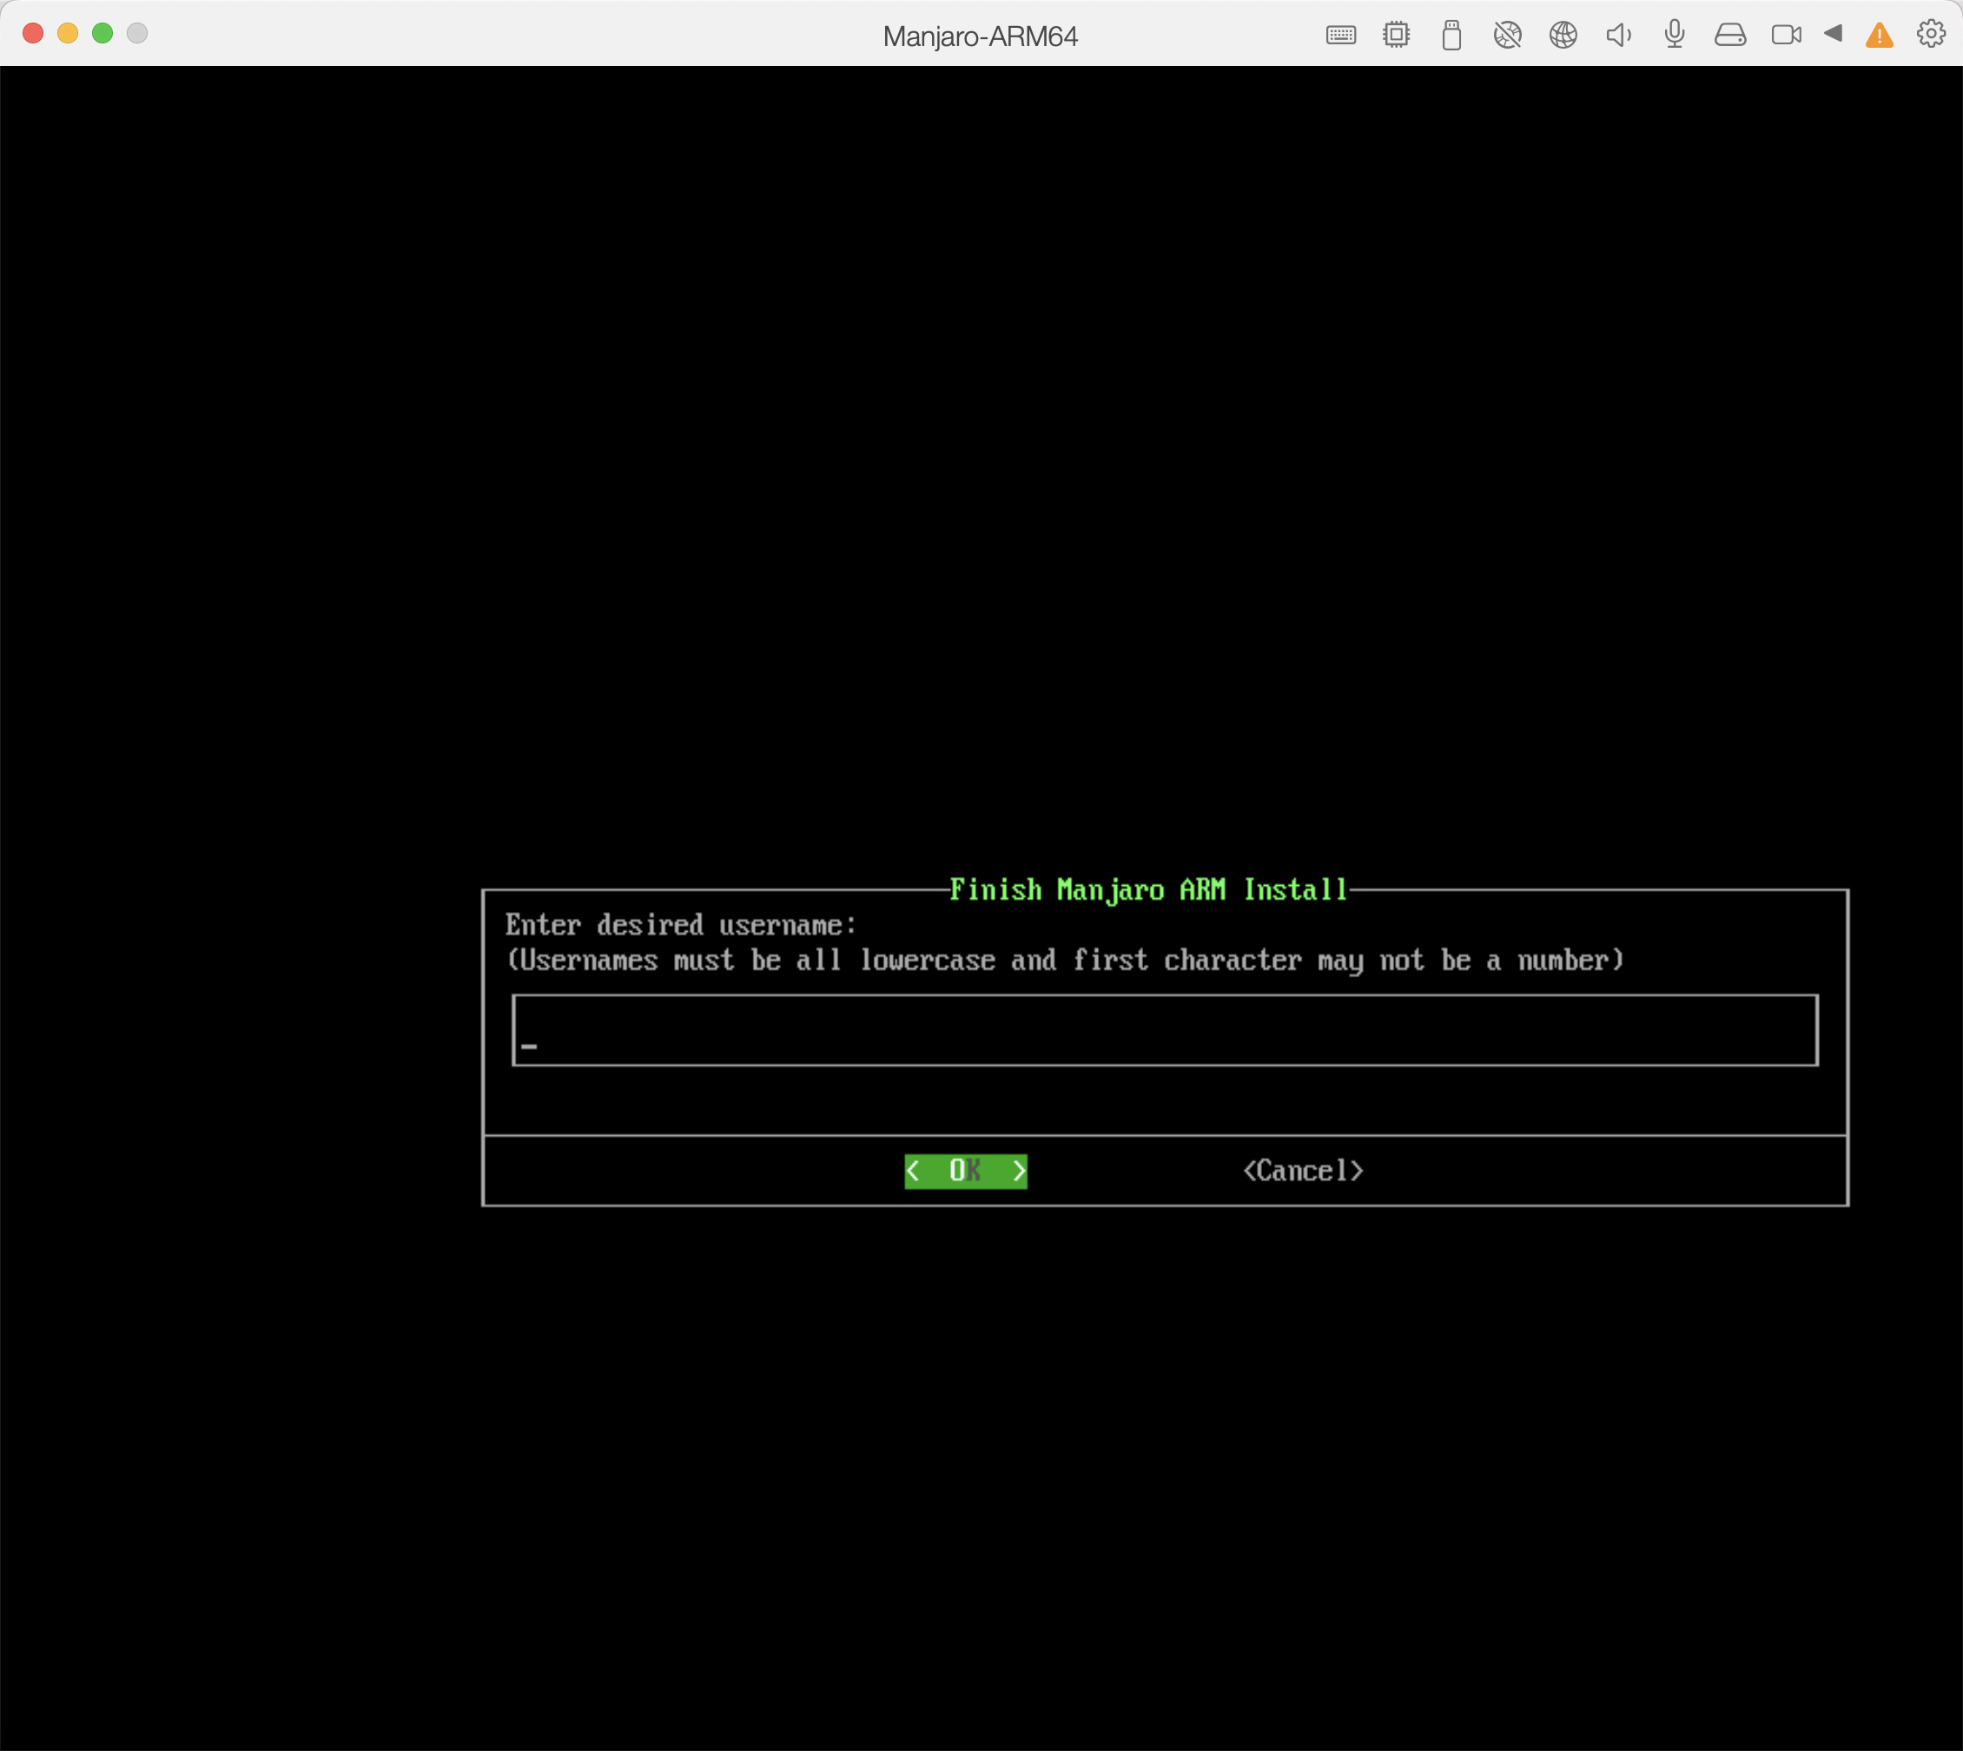Open the USB device icon
The width and height of the screenshot is (1963, 1751).
[1452, 36]
